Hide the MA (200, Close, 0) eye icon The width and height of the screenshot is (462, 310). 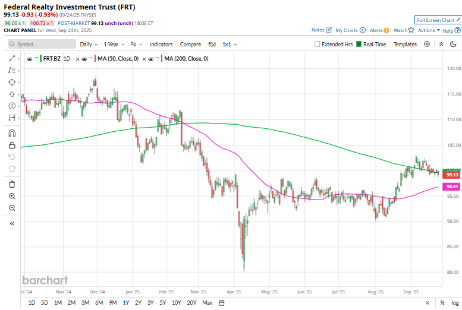point(151,59)
